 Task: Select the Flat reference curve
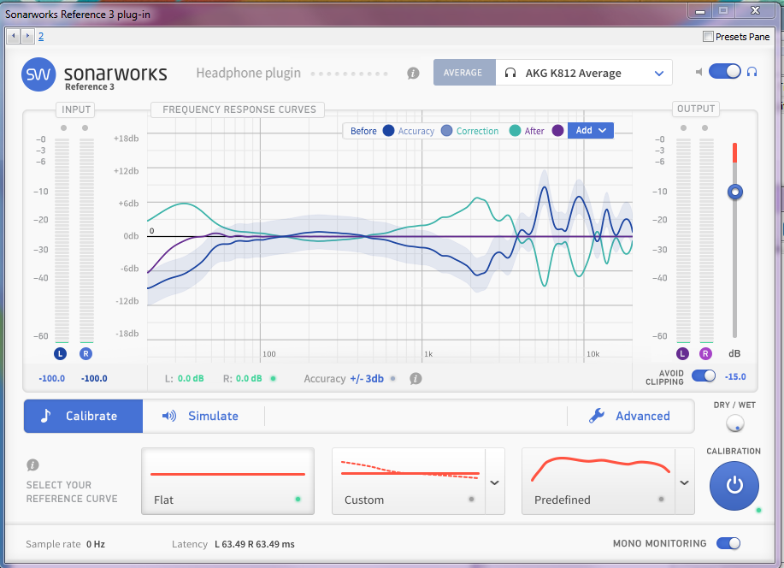point(228,481)
